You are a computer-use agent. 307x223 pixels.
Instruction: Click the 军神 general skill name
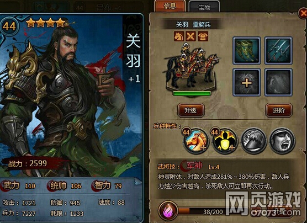click(x=194, y=166)
